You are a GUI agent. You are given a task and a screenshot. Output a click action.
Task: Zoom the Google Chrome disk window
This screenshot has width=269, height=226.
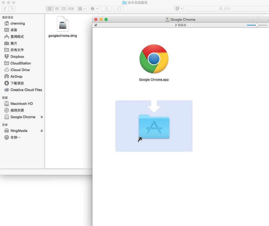click(x=106, y=19)
